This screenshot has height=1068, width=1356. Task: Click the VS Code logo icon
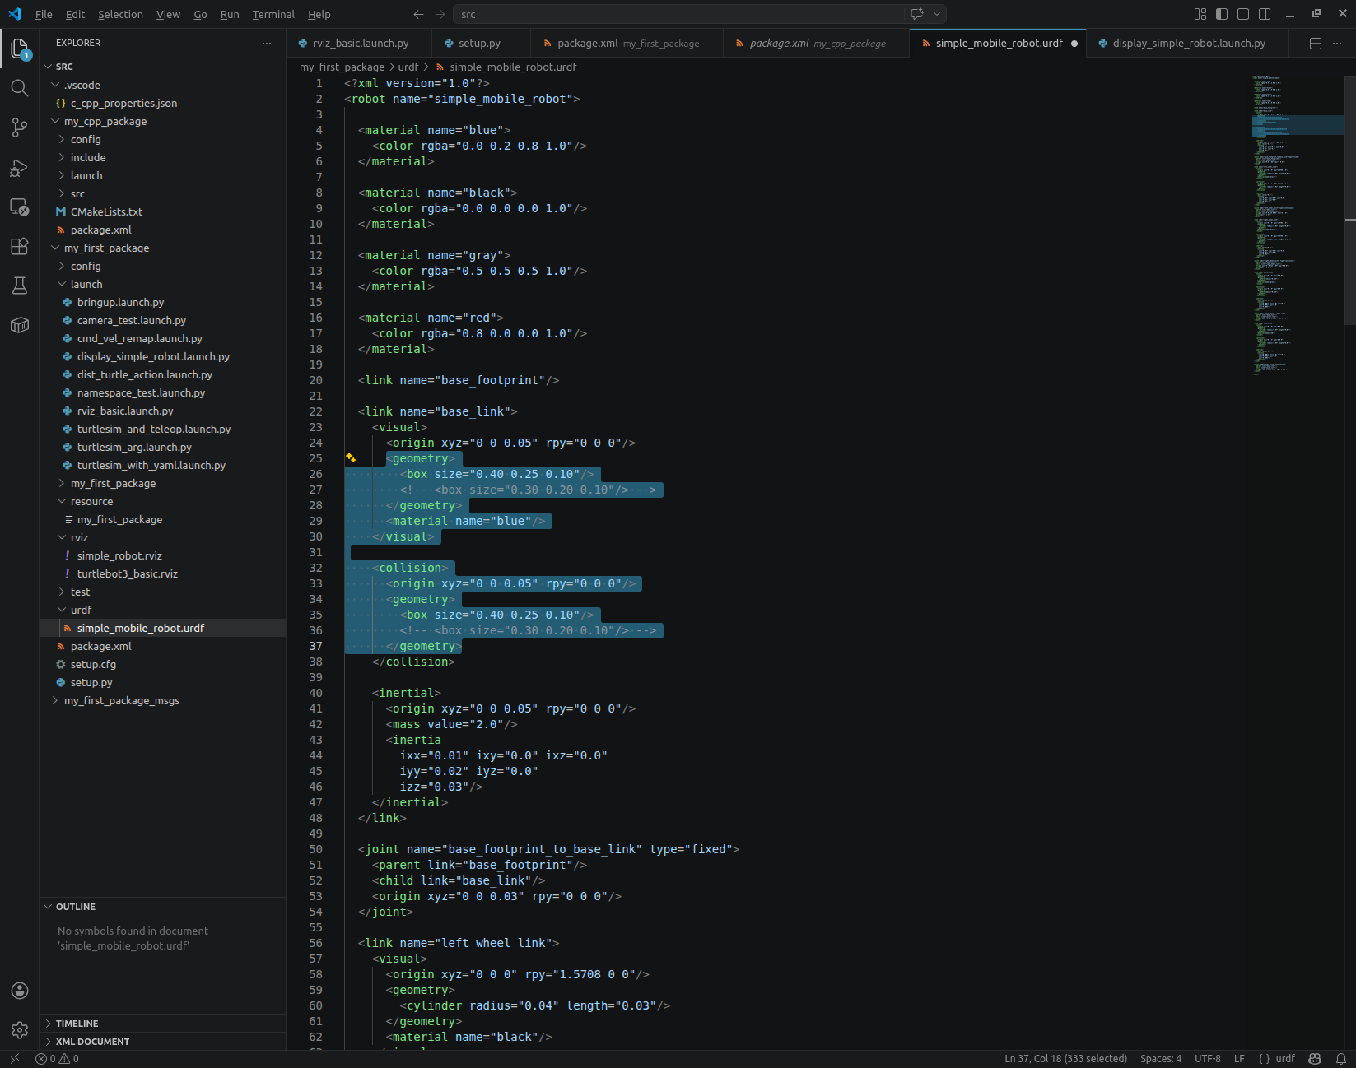pyautogui.click(x=15, y=14)
